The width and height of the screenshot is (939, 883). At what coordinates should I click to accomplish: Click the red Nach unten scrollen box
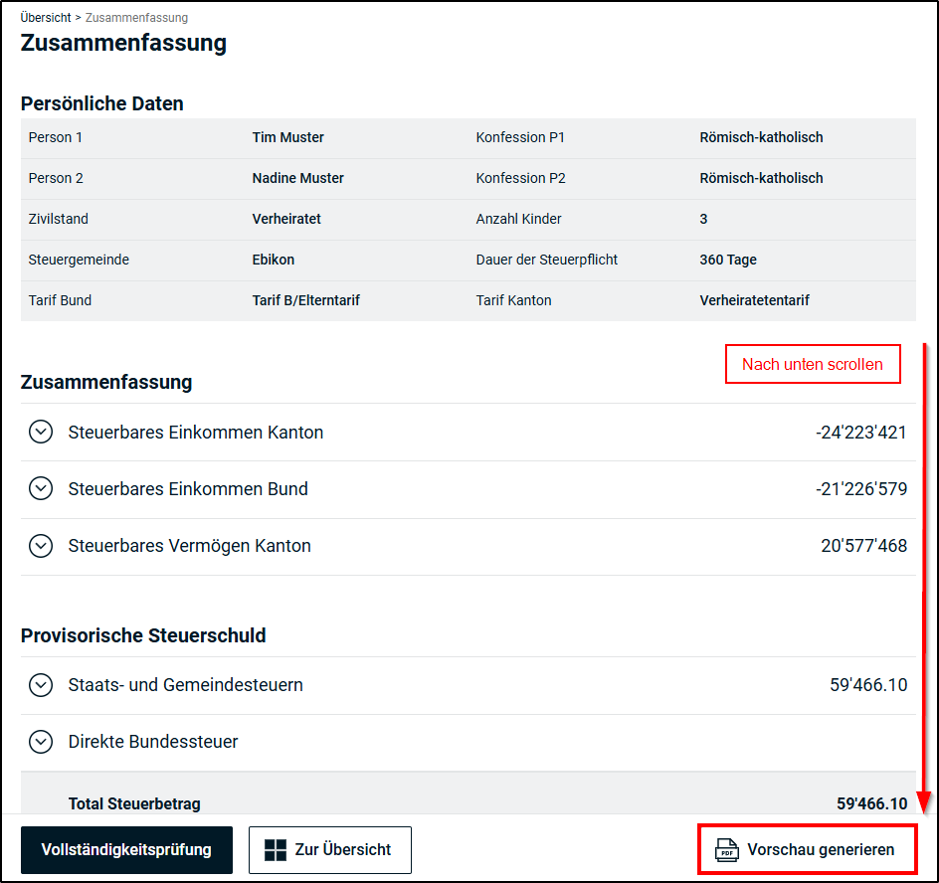pos(812,364)
